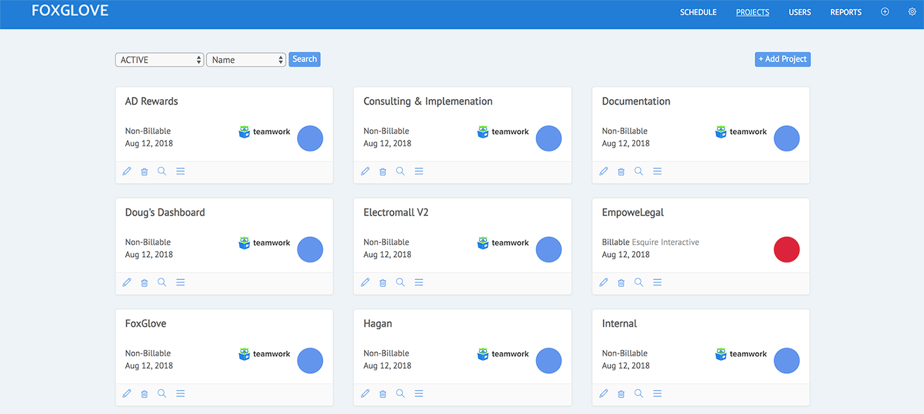This screenshot has height=414, width=924.
Task: Click the magnifier icon on the FoxGlove card
Action: pyautogui.click(x=162, y=394)
